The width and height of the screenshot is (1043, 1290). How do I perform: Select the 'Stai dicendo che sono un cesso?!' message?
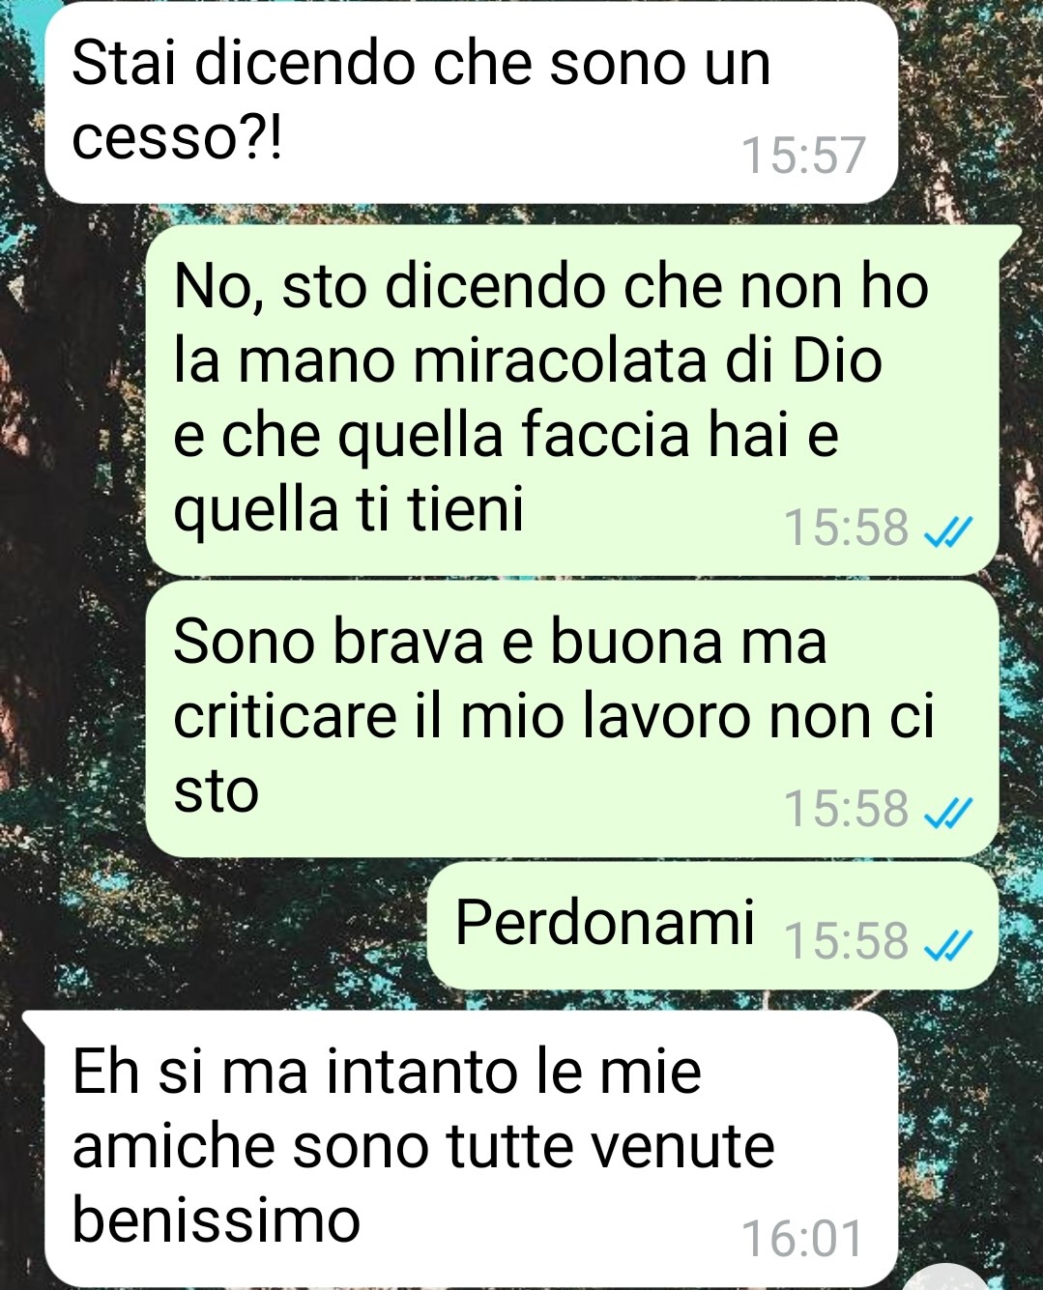[472, 103]
